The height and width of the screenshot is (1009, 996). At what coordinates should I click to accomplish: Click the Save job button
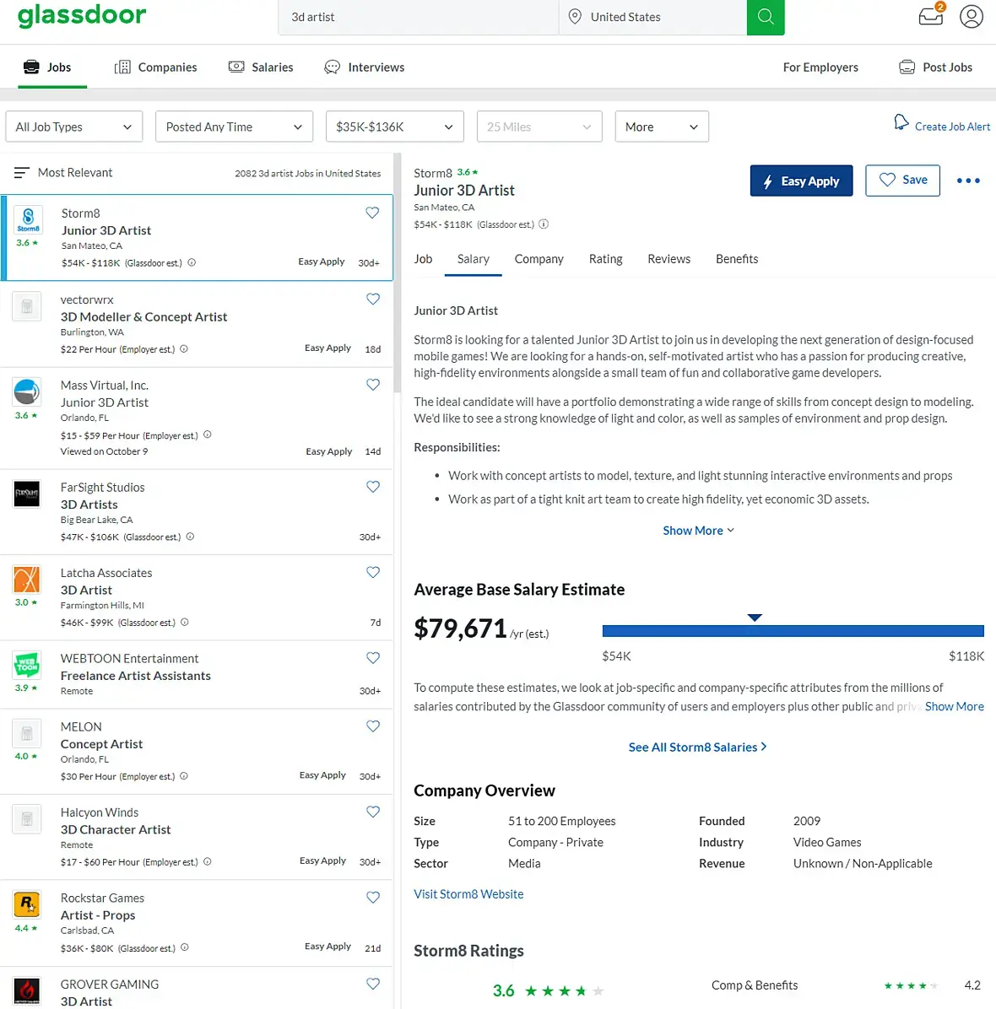[x=902, y=181]
